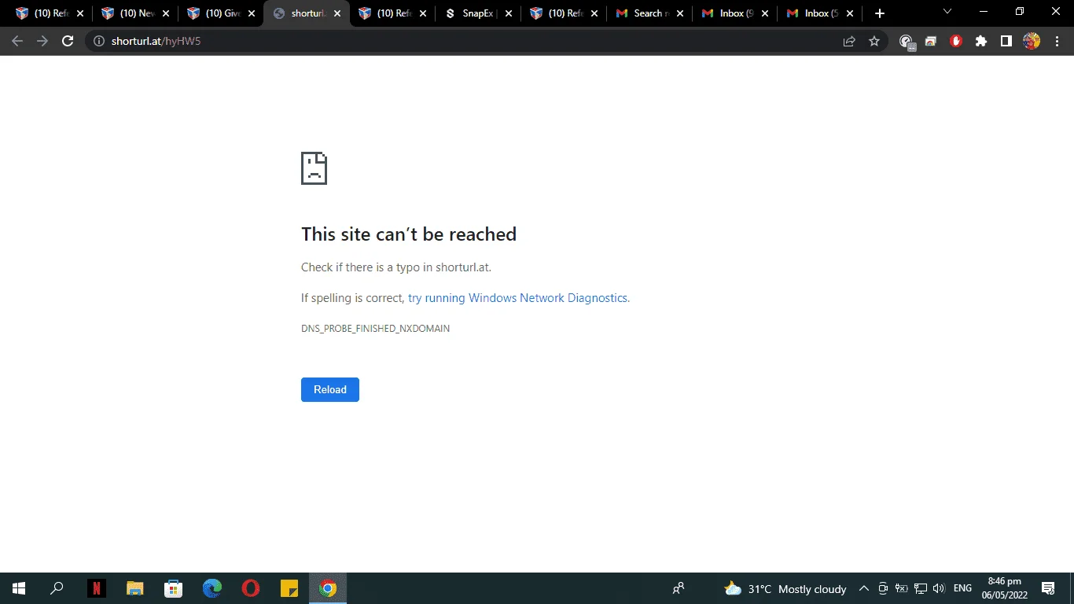This screenshot has width=1074, height=604.
Task: Open the network tray icon
Action: click(x=921, y=588)
